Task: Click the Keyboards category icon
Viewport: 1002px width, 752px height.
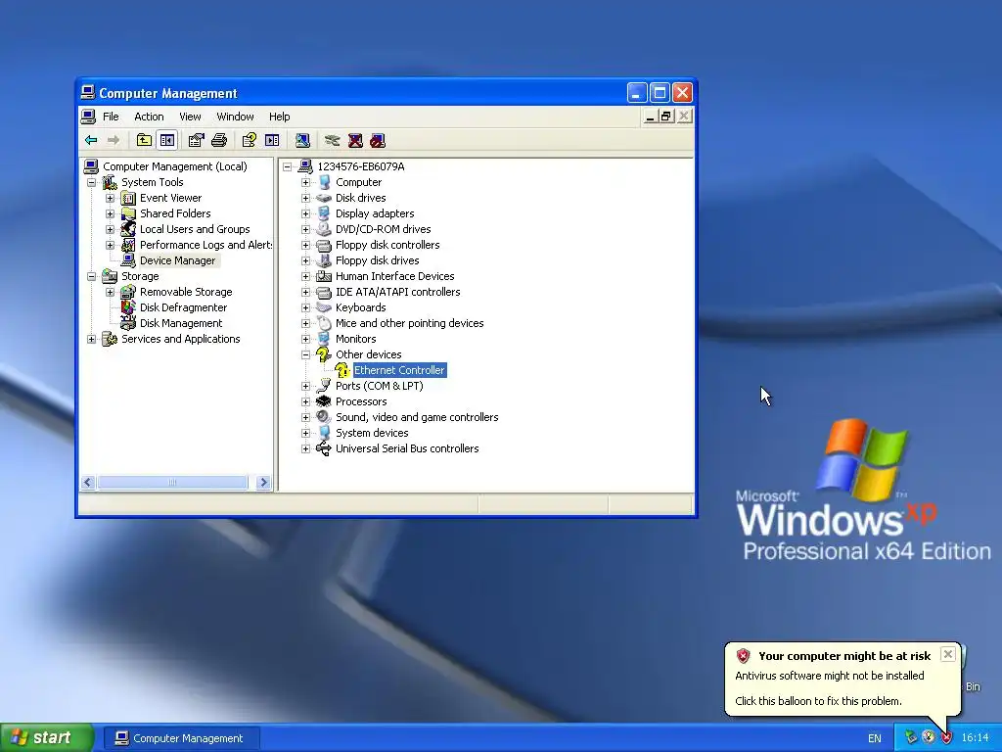Action: click(x=324, y=307)
